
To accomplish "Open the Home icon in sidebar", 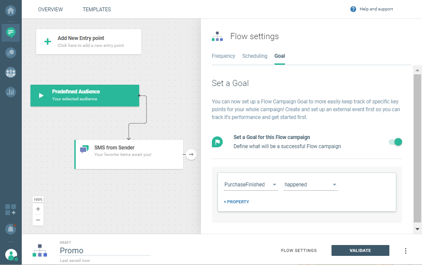I will pyautogui.click(x=10, y=10).
